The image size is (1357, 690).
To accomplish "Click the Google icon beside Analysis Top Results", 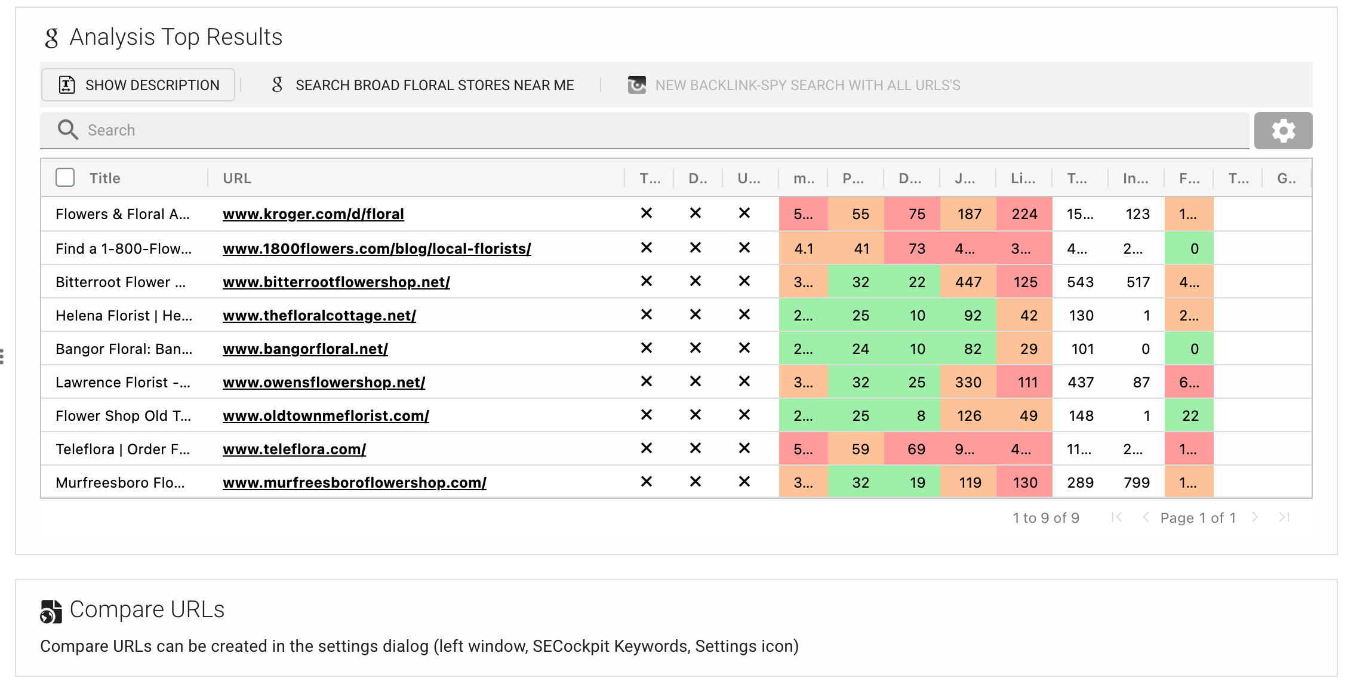I will (51, 38).
